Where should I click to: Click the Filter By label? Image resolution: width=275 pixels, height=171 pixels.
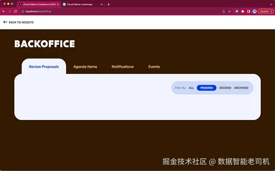[x=180, y=88]
